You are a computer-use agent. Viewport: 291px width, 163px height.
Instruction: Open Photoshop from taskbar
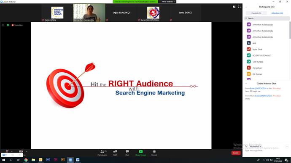48,160
